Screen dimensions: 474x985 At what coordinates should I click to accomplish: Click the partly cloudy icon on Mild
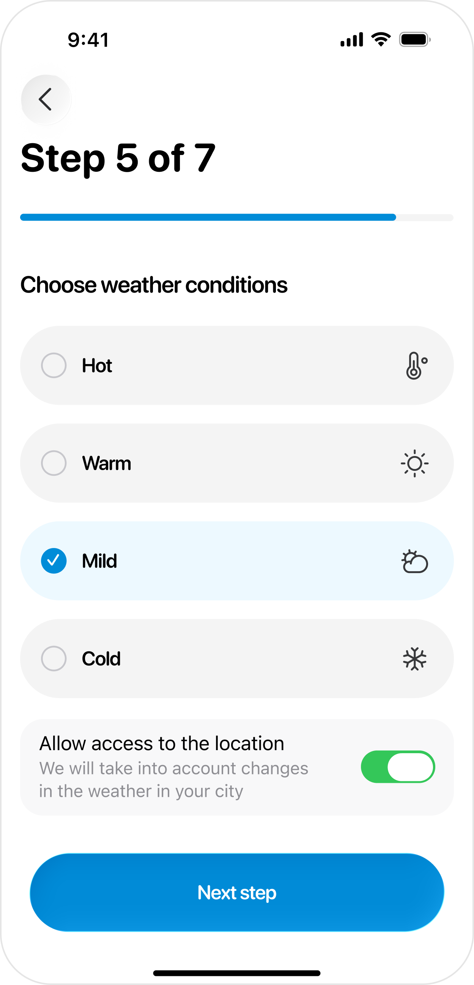(x=414, y=561)
